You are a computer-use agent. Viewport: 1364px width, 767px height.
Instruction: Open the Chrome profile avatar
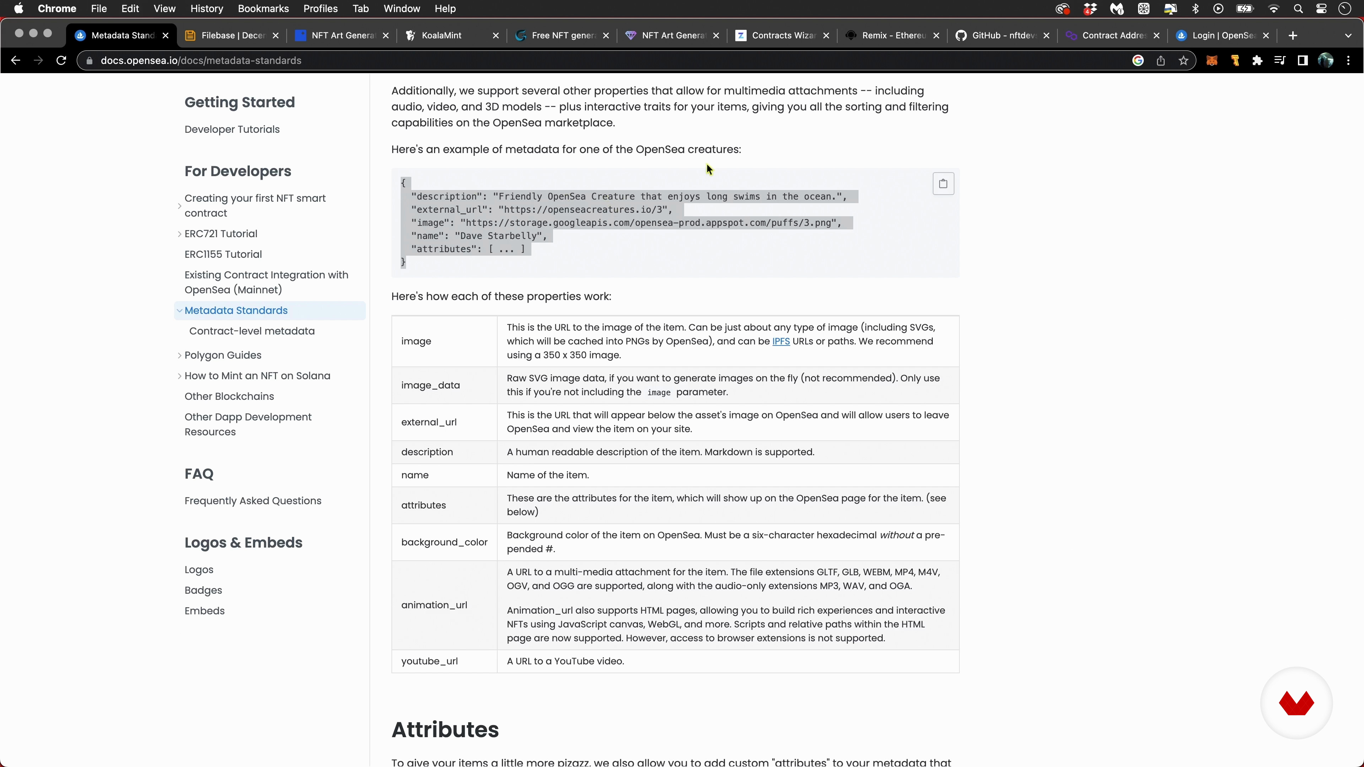tap(1325, 60)
